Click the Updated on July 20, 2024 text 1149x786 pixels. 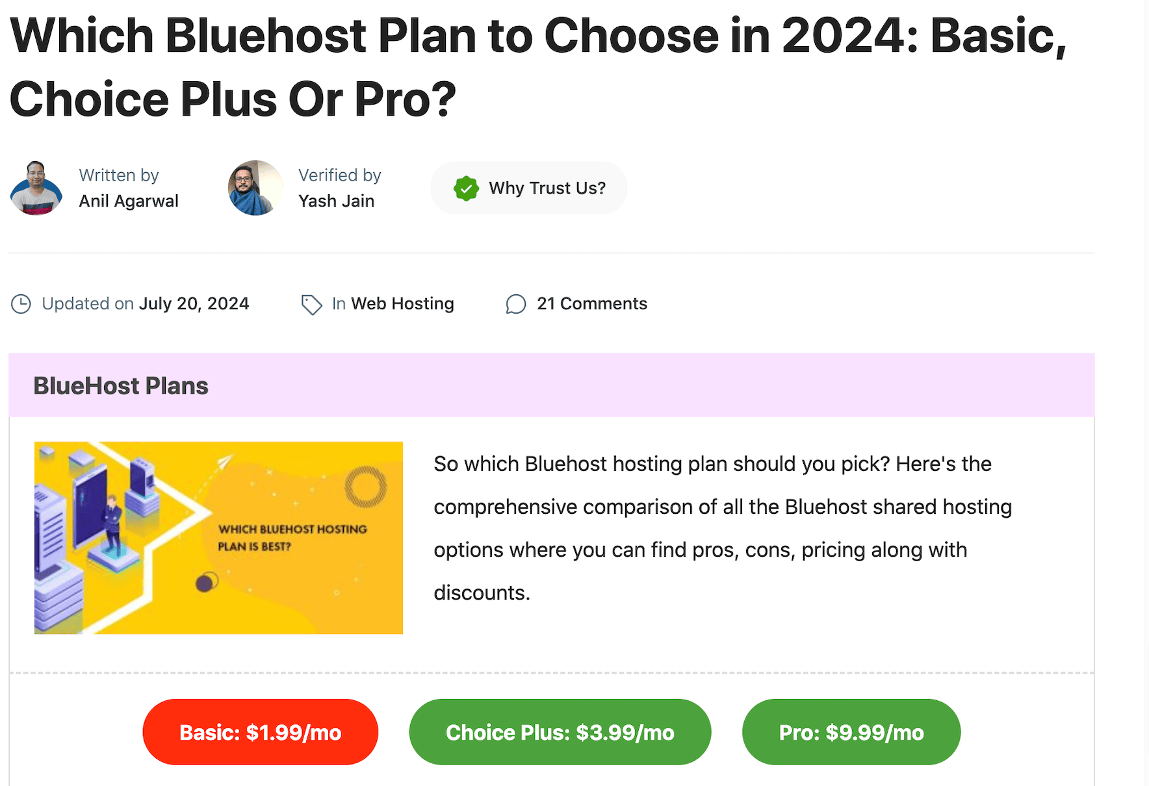(144, 303)
